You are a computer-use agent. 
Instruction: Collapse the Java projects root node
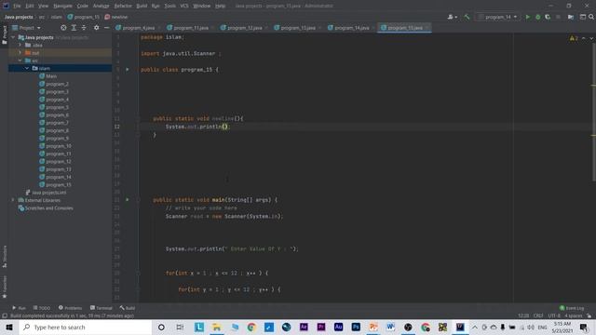(x=13, y=37)
